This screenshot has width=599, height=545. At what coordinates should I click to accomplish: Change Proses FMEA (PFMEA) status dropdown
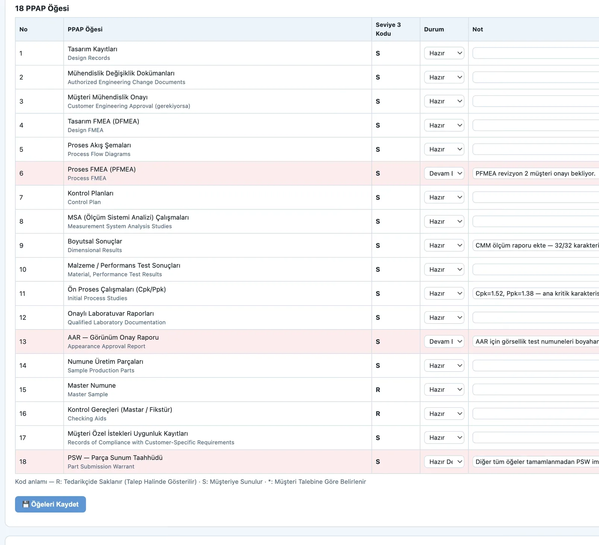point(444,173)
